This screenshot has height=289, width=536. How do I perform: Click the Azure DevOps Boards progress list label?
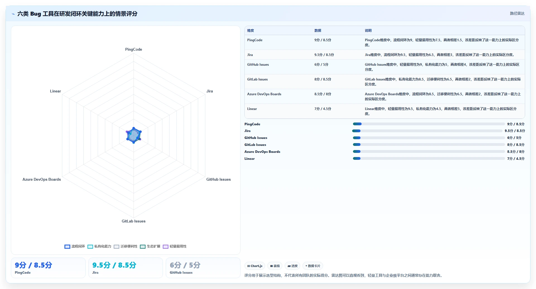coord(262,152)
